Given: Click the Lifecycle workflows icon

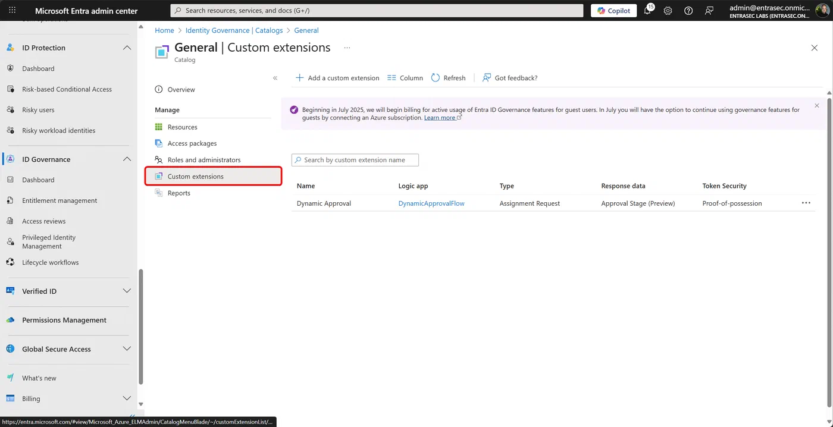Looking at the screenshot, I should pos(10,262).
